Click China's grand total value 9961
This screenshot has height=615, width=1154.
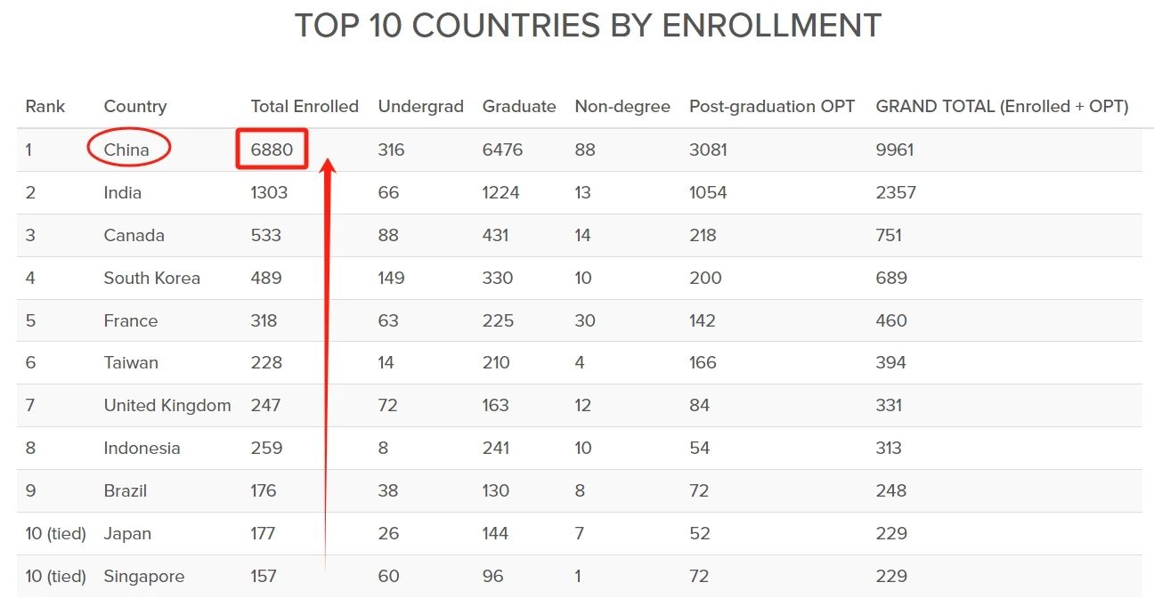pos(895,150)
